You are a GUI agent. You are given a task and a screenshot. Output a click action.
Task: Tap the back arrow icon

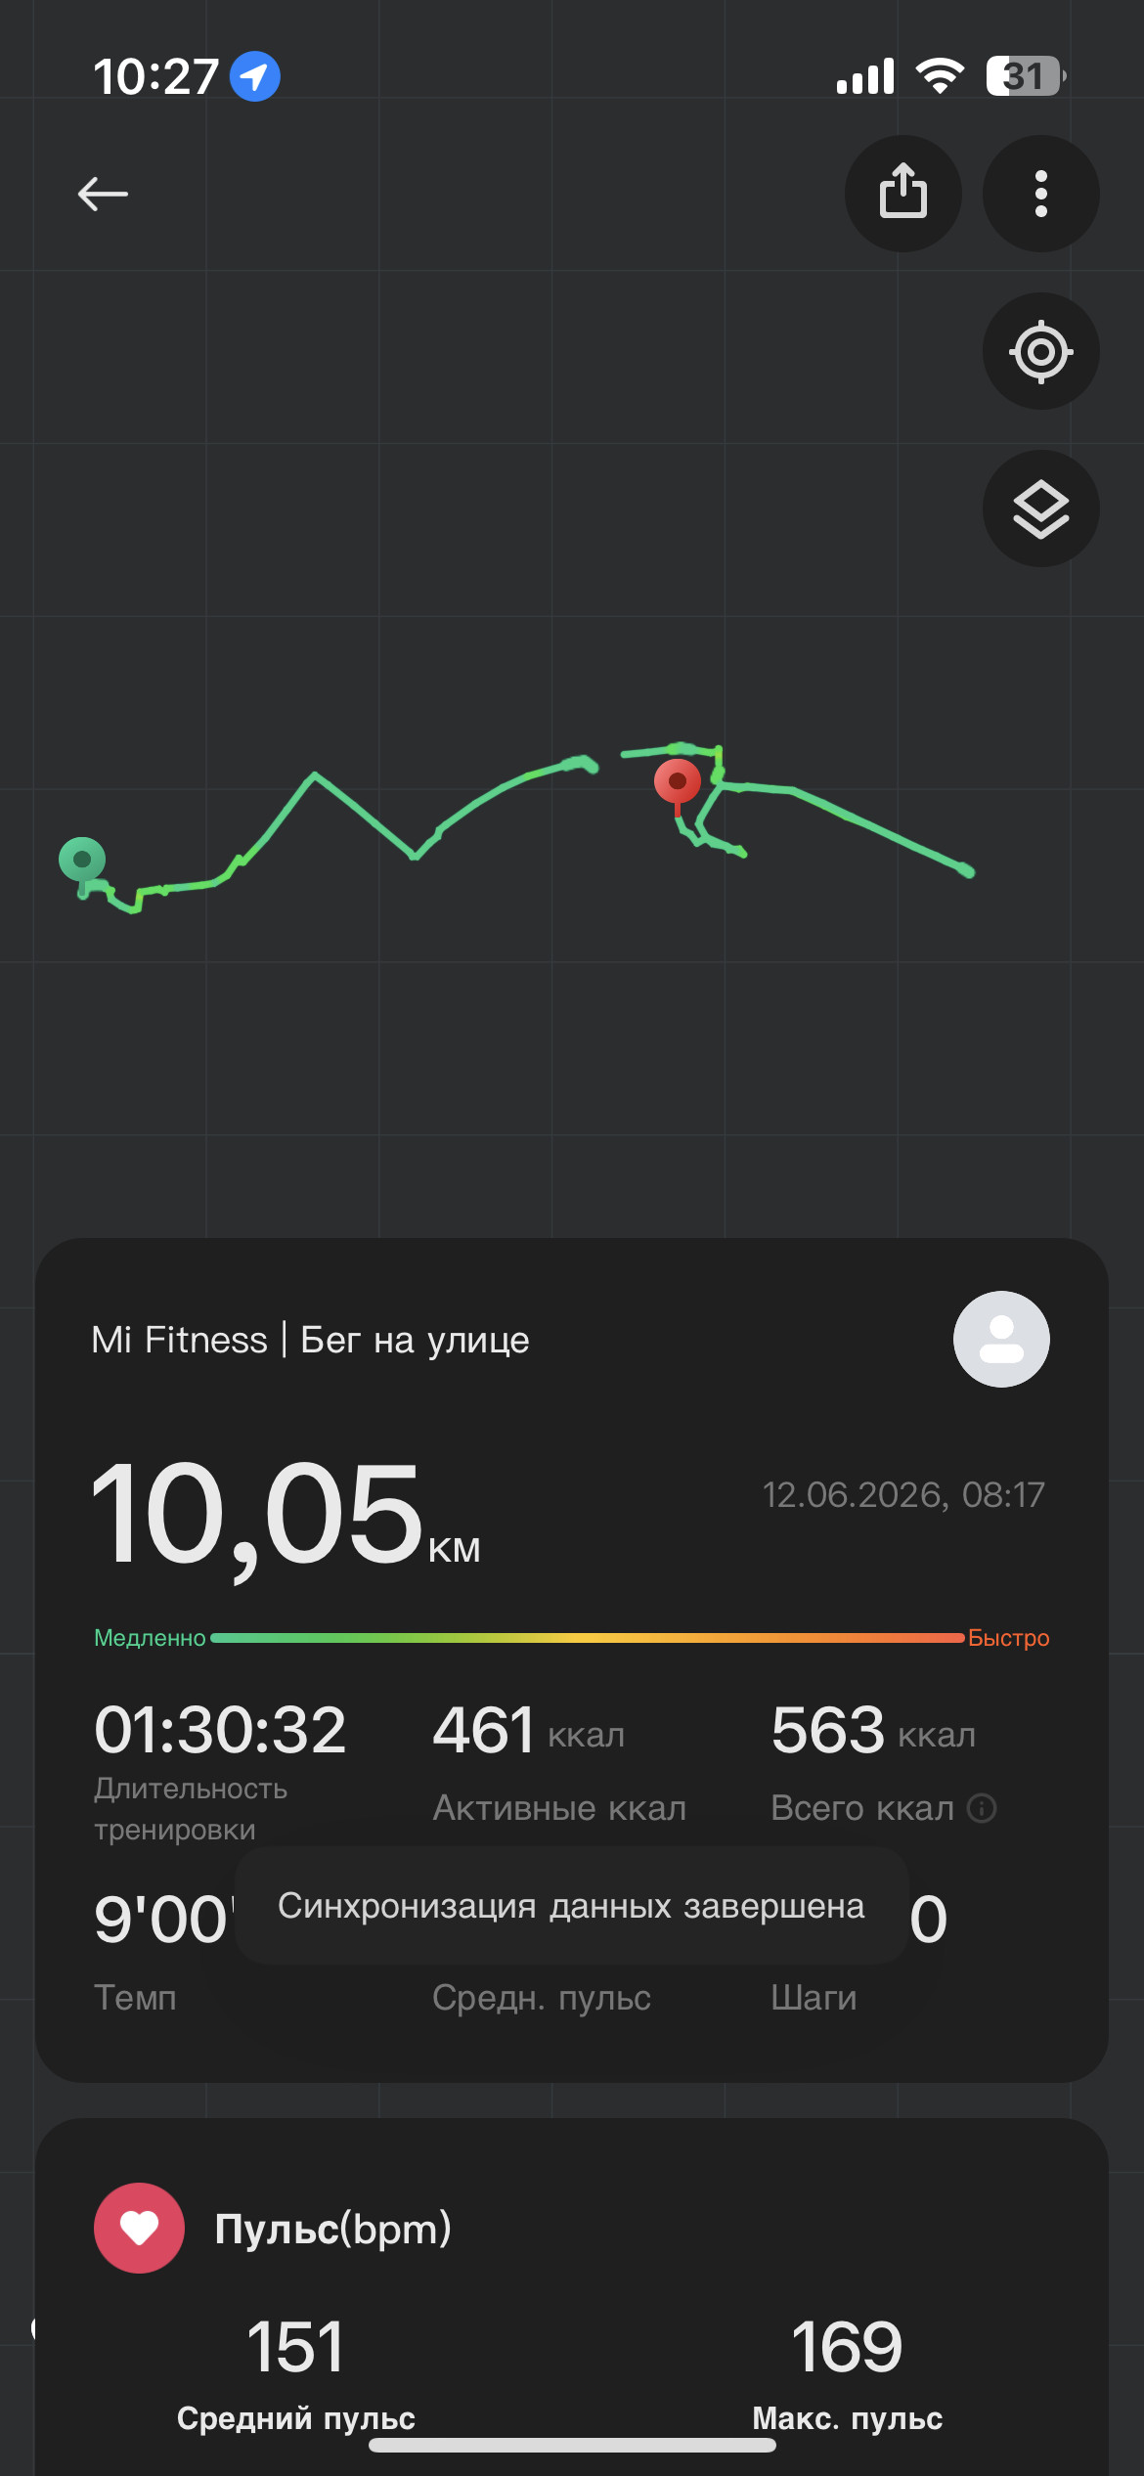click(103, 194)
